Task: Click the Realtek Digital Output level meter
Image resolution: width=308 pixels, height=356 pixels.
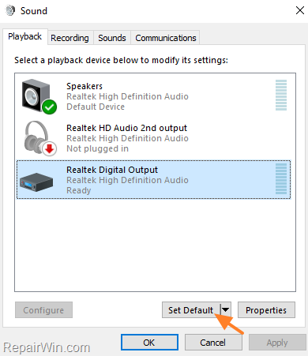Action: (x=281, y=178)
